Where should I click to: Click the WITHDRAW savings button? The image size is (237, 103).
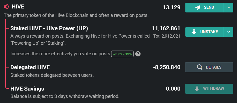(x=209, y=88)
